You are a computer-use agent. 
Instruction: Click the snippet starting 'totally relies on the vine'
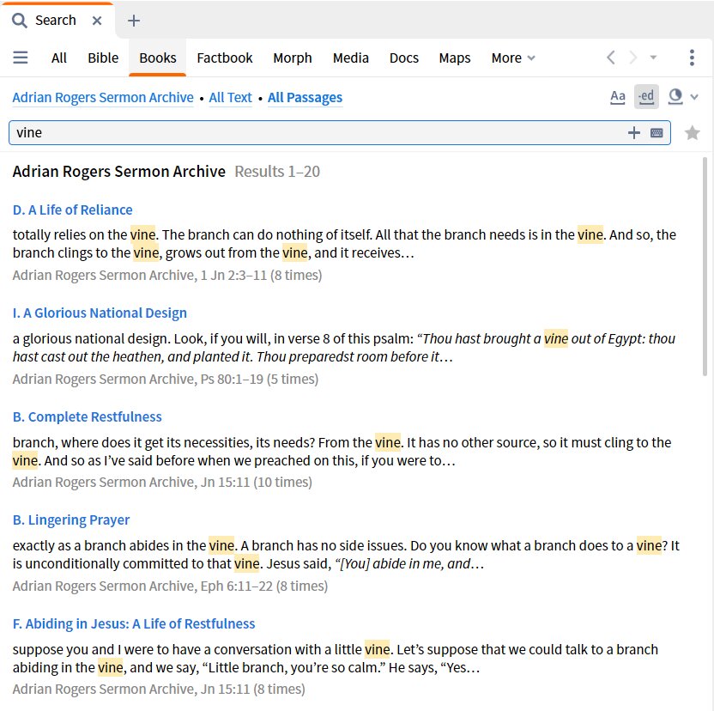click(344, 243)
